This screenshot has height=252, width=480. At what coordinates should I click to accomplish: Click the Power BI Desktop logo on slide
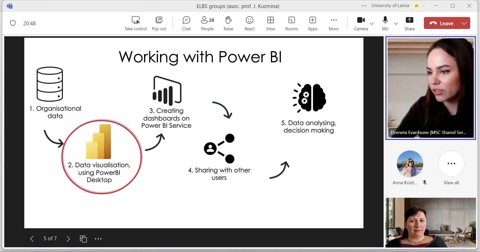tap(98, 141)
